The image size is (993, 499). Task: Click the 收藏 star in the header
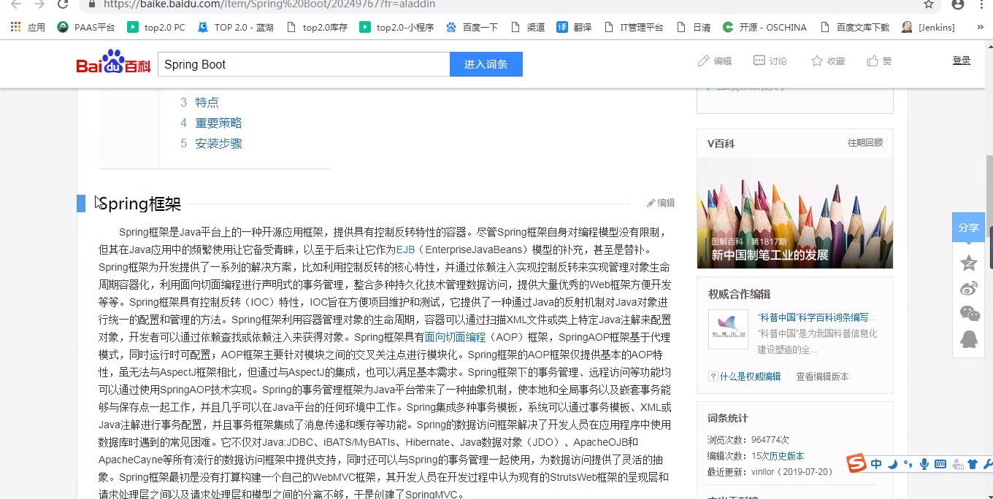point(828,61)
